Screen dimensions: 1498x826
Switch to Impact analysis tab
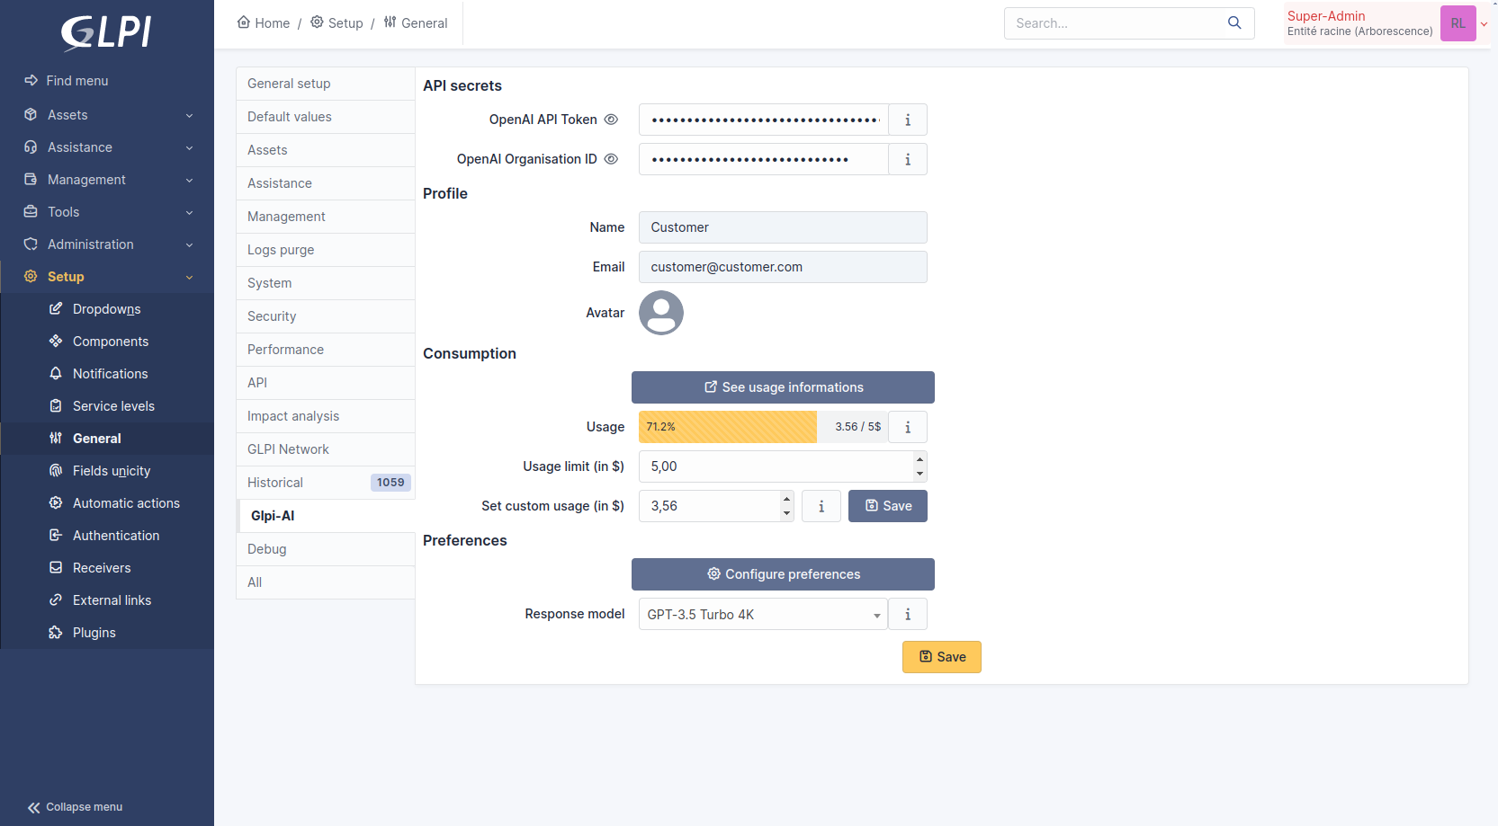tap(326, 416)
